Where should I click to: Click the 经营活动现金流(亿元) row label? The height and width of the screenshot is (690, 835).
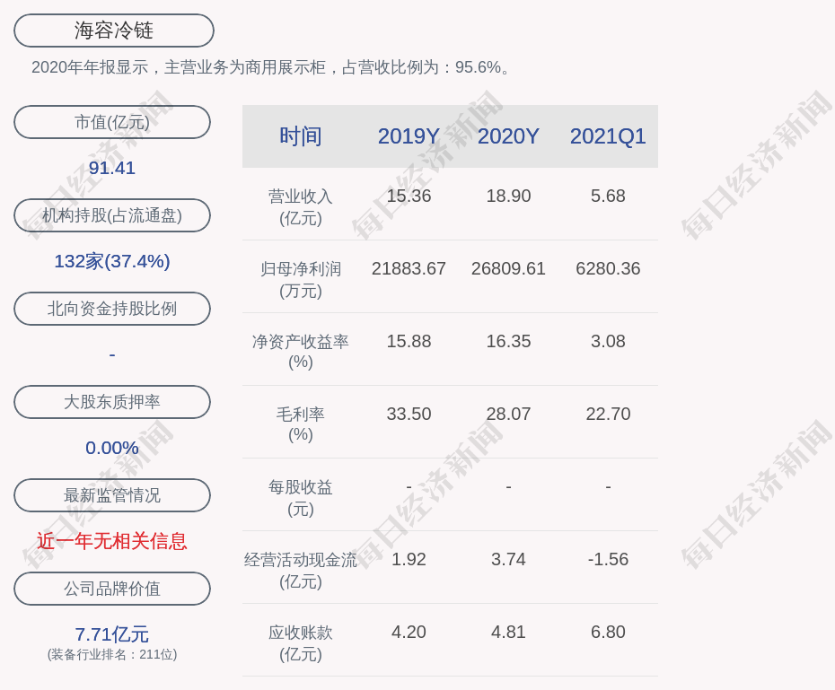pos(301,571)
